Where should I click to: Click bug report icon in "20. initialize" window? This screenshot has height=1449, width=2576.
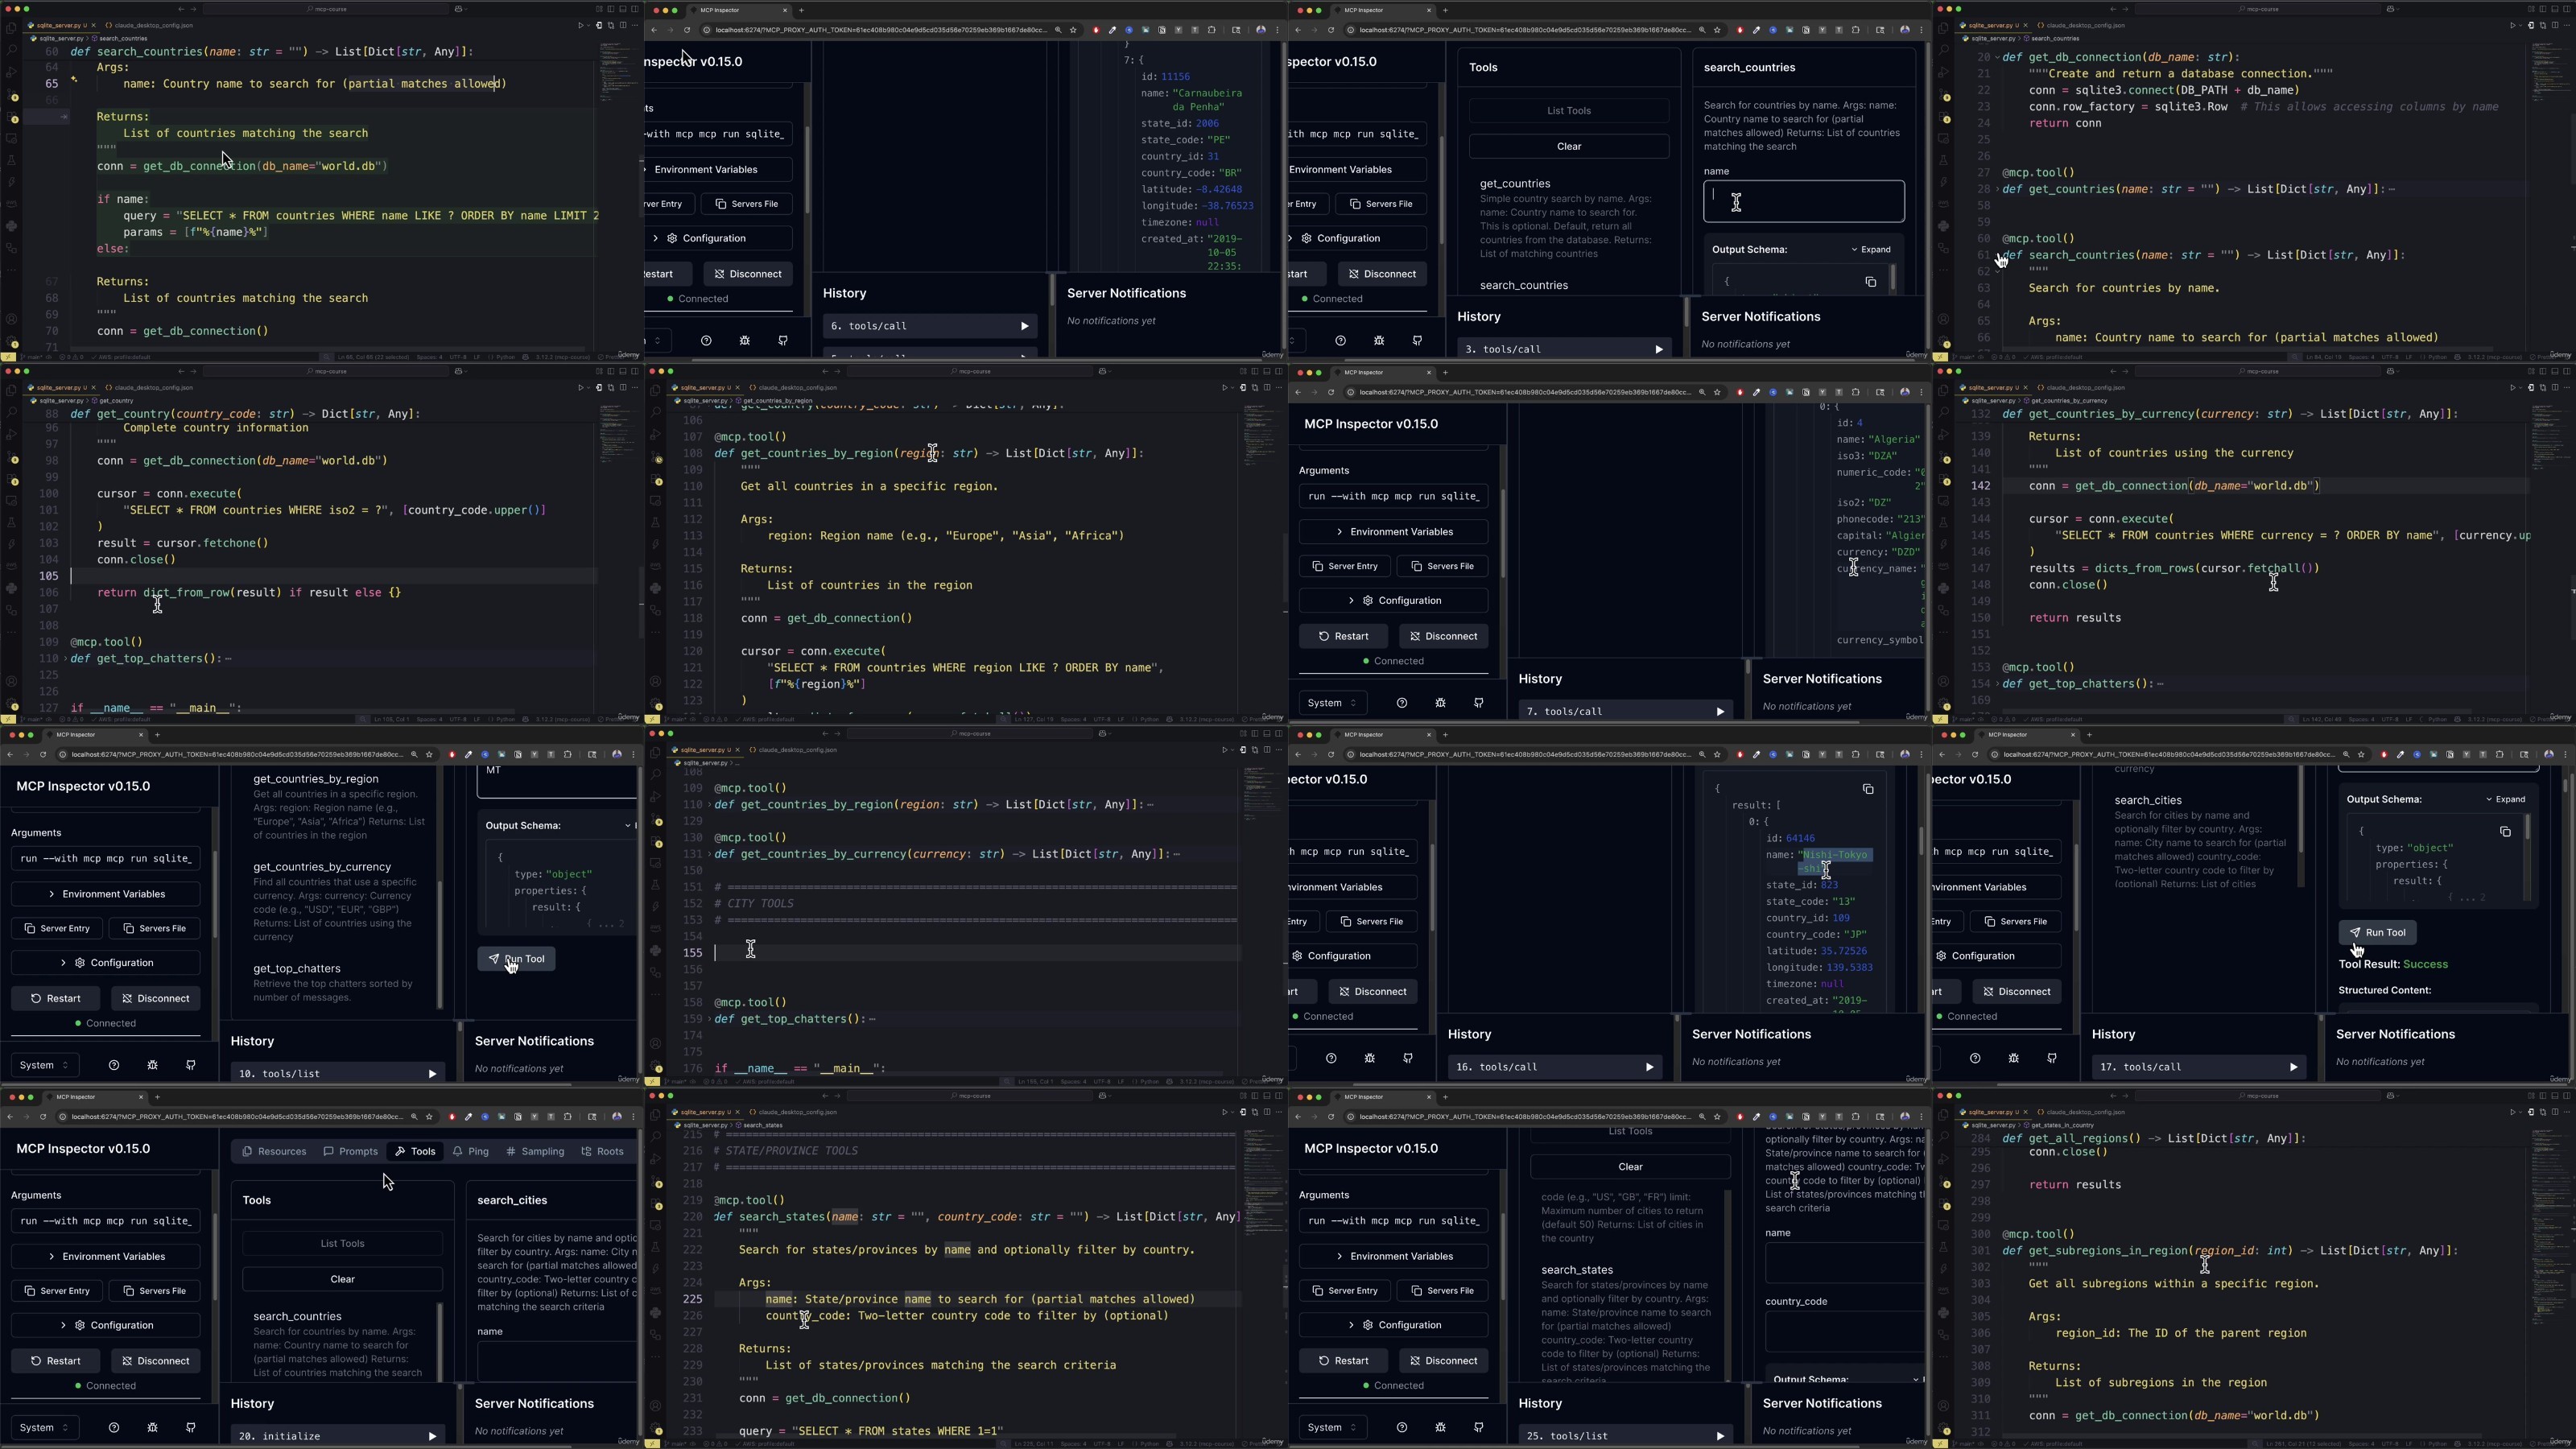pos(152,1427)
